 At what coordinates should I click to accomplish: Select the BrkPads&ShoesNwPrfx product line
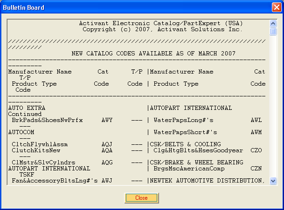click(47, 120)
